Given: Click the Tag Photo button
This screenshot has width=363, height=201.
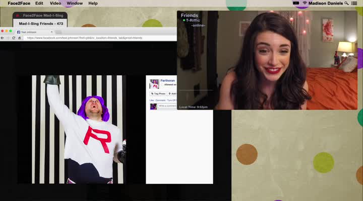Looking at the screenshot, I should [x=158, y=93].
